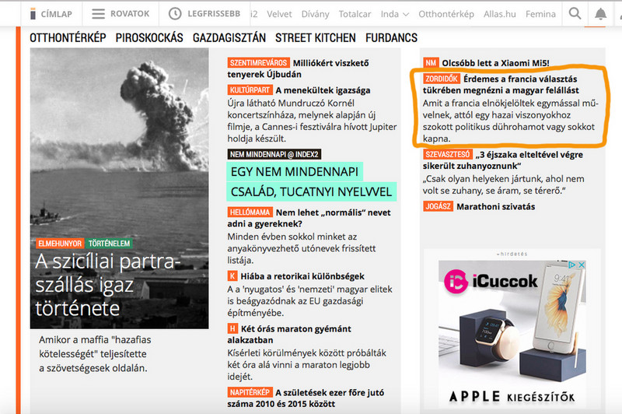The image size is (622, 414).
Task: Click the JOGÁSZ tag
Action: point(438,206)
